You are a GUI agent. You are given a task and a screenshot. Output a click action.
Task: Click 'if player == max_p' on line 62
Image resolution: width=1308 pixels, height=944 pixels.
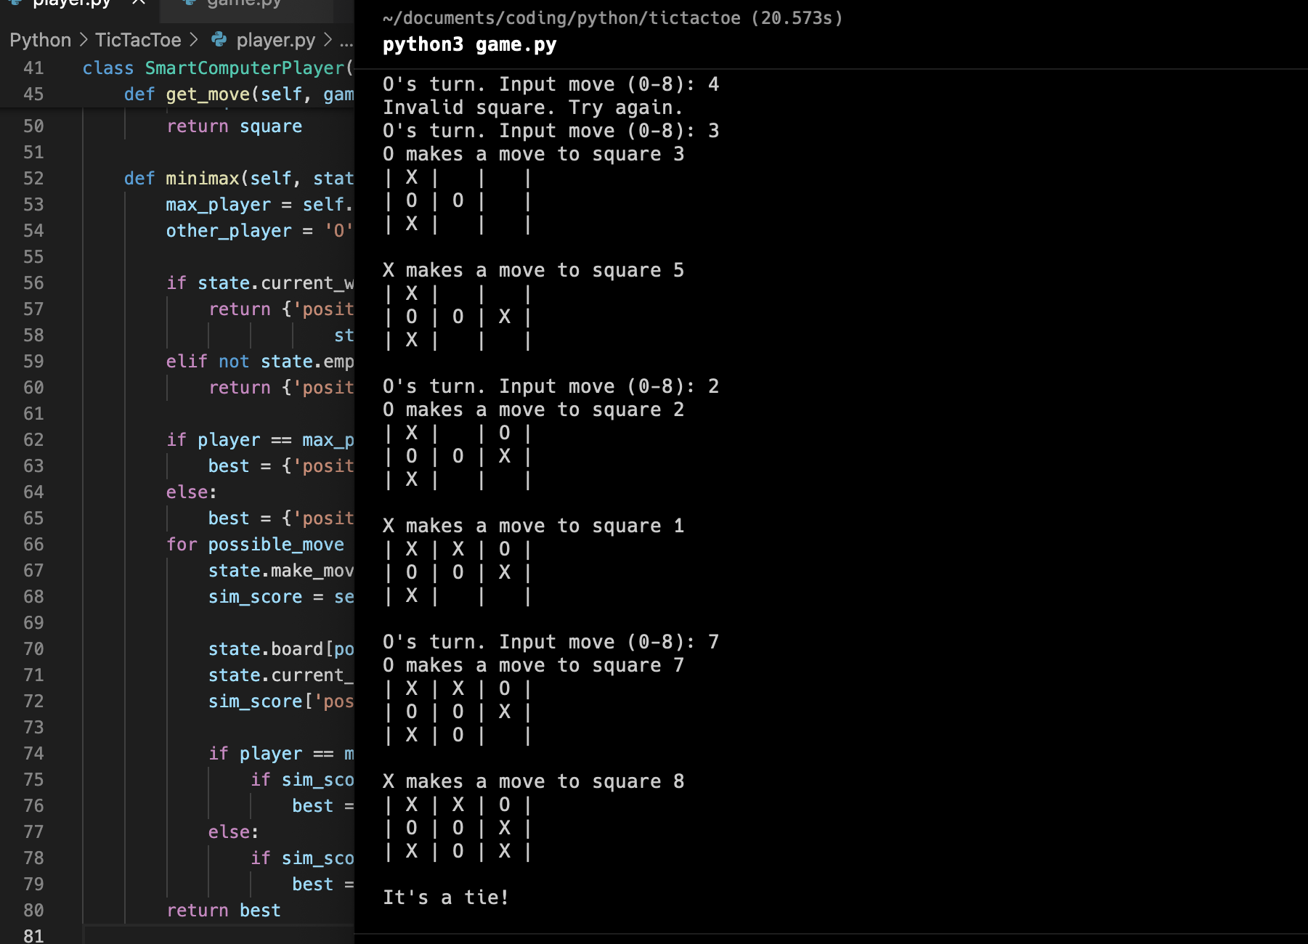[260, 440]
